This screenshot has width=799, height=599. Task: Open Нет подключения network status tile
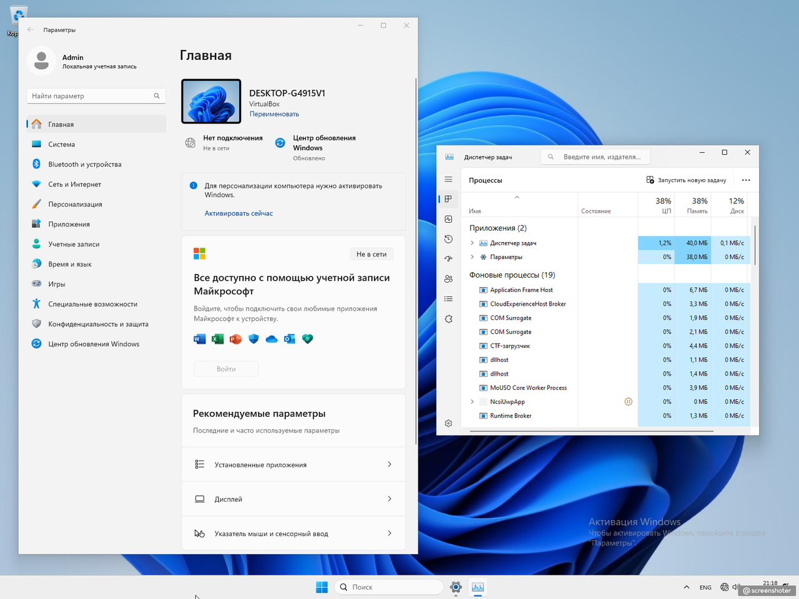[x=224, y=143]
